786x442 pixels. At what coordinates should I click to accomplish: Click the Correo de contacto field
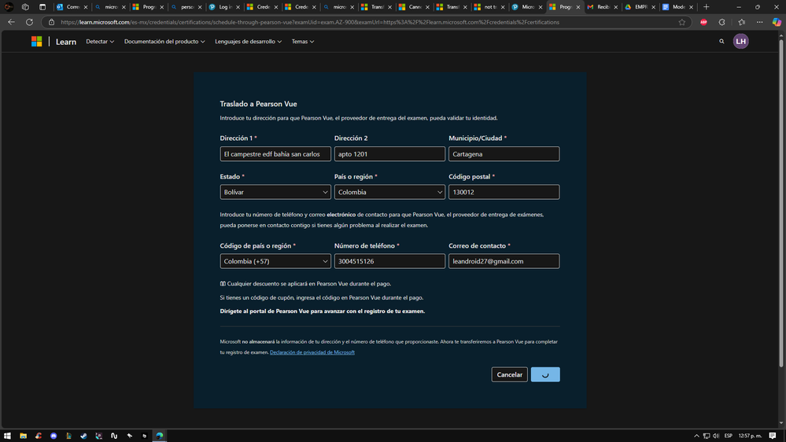504,261
